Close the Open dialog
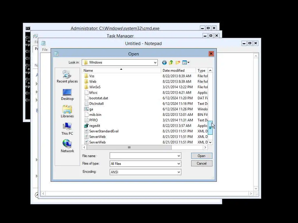 [x=211, y=54]
